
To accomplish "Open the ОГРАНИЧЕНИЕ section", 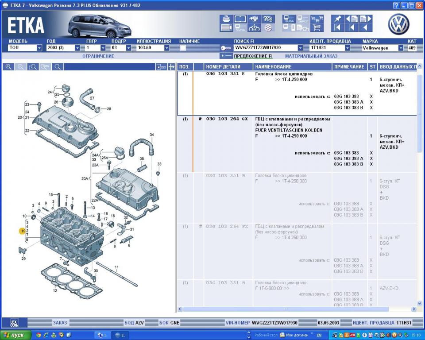I will pyautogui.click(x=98, y=56).
